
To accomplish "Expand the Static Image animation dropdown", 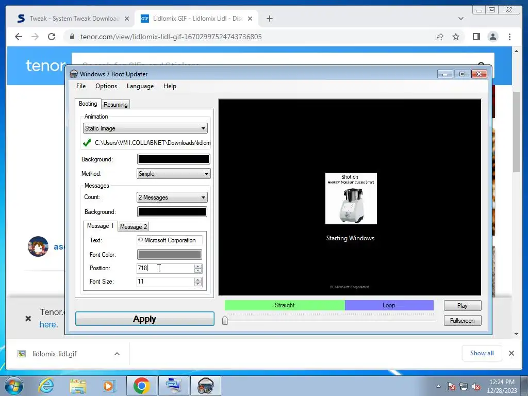I will [145, 128].
